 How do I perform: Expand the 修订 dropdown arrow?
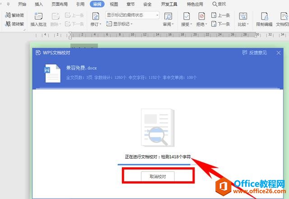100,24
